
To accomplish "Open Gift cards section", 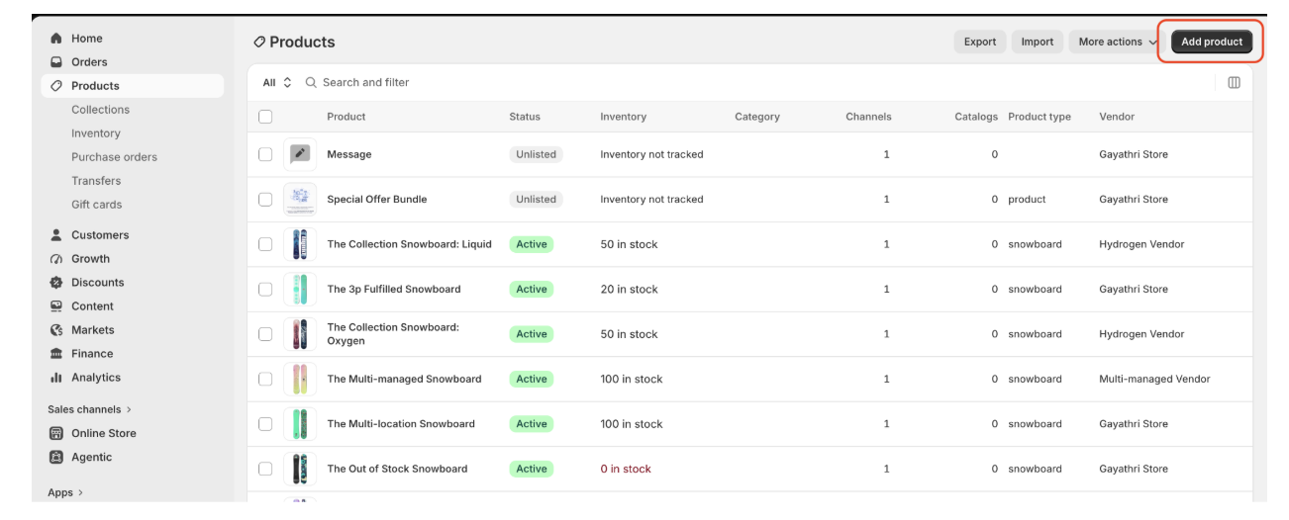I will click(x=97, y=205).
